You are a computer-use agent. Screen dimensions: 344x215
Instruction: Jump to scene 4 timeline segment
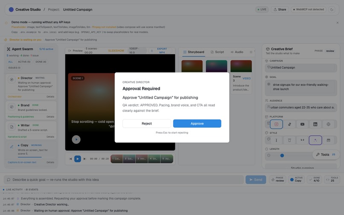pyautogui.click(x=154, y=159)
